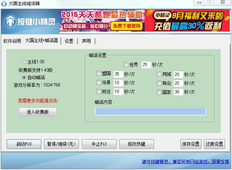Image resolution: width=232 pixels, height=170 pixels.
Task: Start the script with 启动F10 button
Action: [24, 144]
